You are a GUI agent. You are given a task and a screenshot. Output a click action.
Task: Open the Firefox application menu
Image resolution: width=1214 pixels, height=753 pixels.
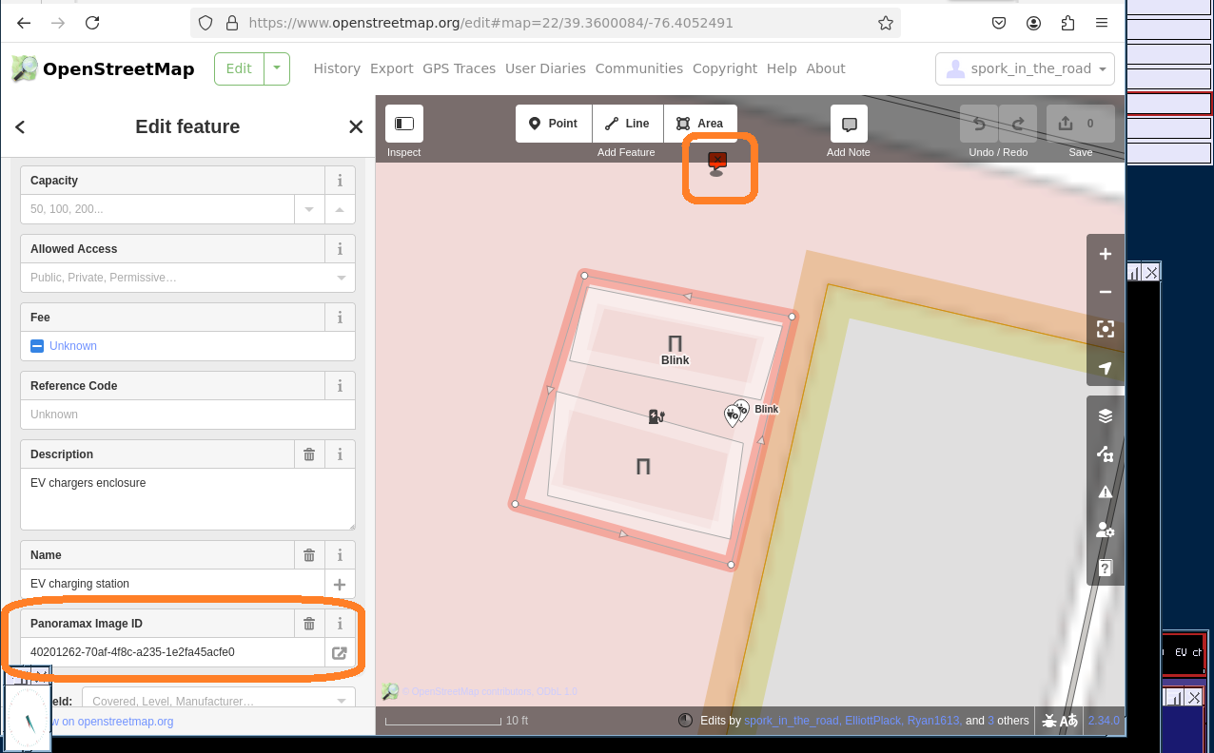coord(1101,23)
